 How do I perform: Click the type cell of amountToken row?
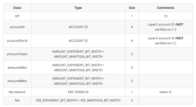coord(78,54)
